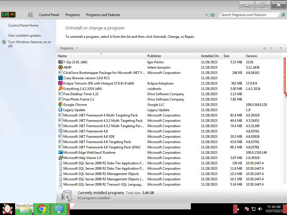Open File Explorer from the taskbar

point(24,209)
